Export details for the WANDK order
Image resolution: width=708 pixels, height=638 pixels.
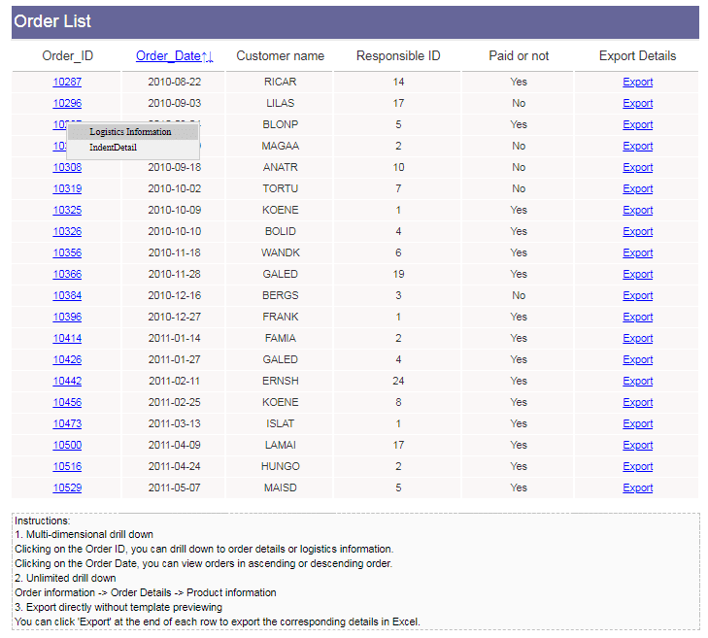pyautogui.click(x=637, y=252)
